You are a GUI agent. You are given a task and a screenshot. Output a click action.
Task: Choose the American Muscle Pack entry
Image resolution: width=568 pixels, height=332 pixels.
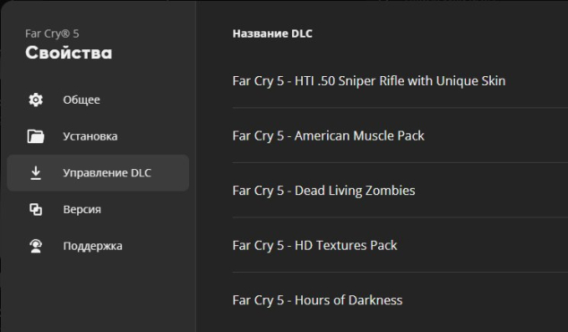pos(400,136)
